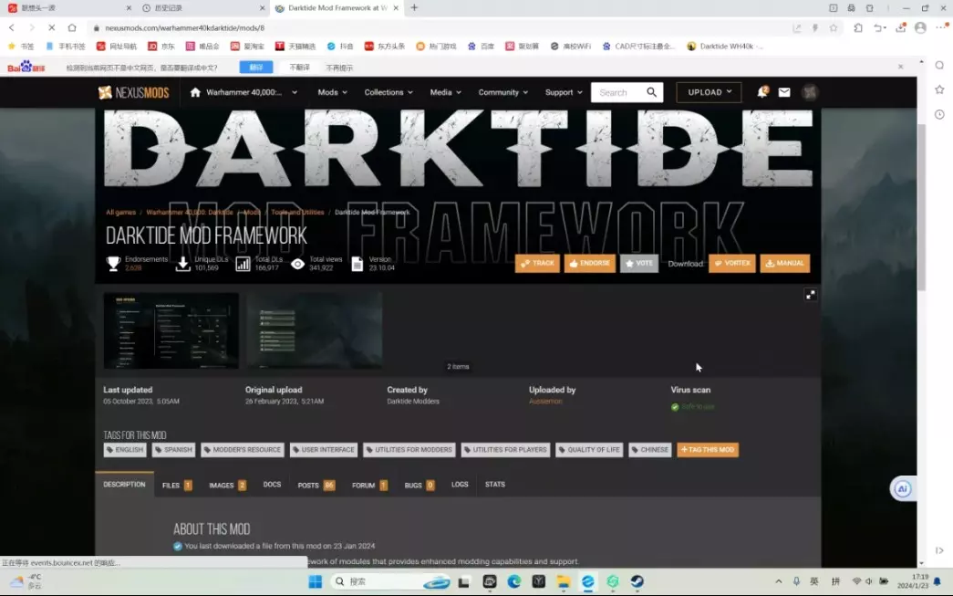Viewport: 953px width, 596px height.
Task: Click the browser home icon
Action: pyautogui.click(x=72, y=27)
